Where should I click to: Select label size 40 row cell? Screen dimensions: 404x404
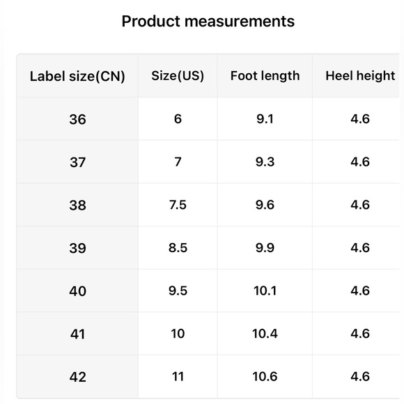77,290
